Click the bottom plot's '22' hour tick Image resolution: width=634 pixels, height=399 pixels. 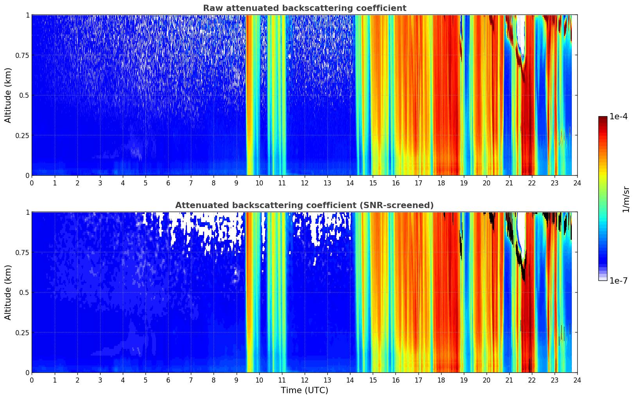(532, 380)
